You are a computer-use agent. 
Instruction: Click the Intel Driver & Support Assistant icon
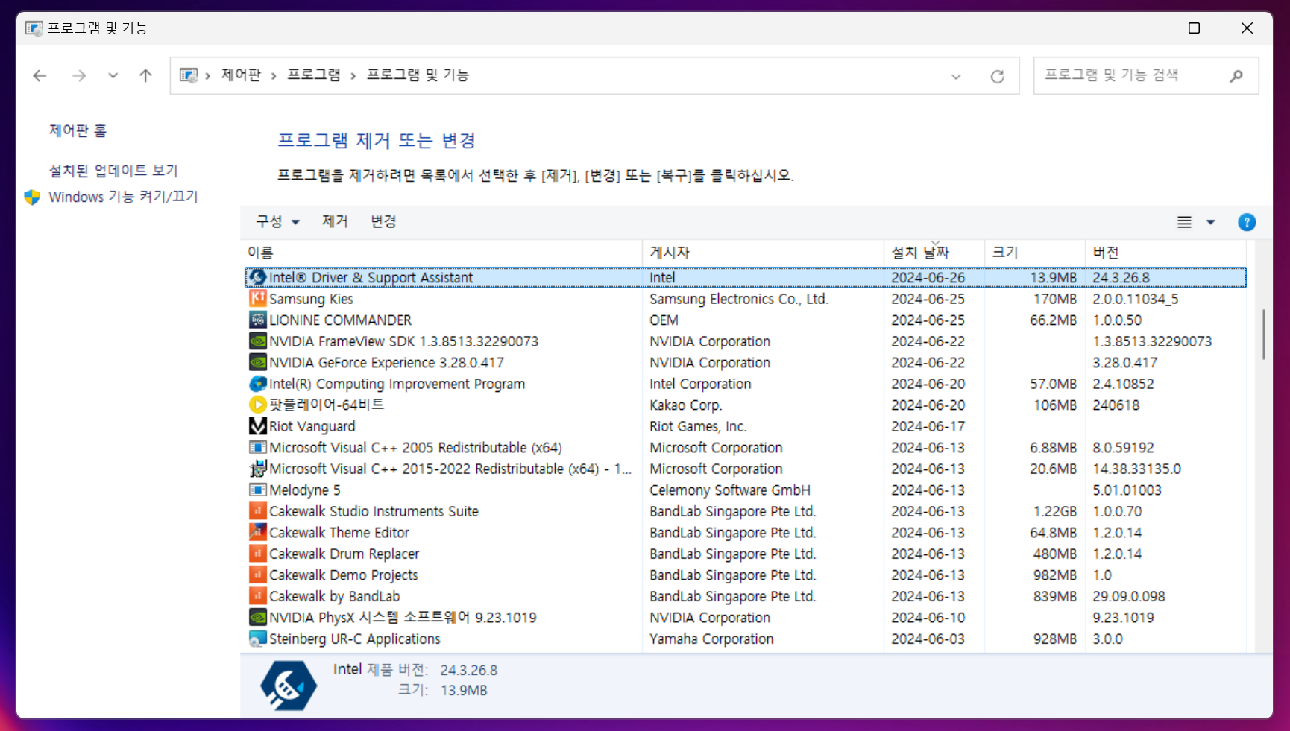[x=257, y=277]
